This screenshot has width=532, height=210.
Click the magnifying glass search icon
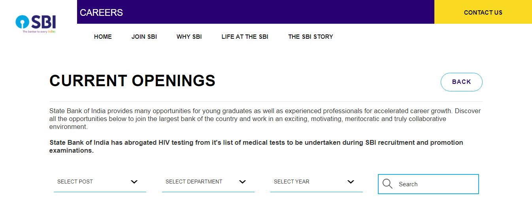[x=387, y=184]
